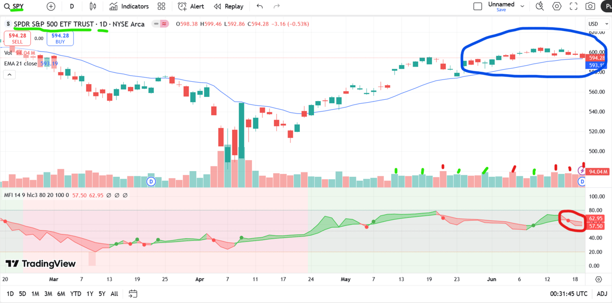Image resolution: width=612 pixels, height=303 pixels.
Task: Open the Indicators dialog
Action: click(129, 6)
